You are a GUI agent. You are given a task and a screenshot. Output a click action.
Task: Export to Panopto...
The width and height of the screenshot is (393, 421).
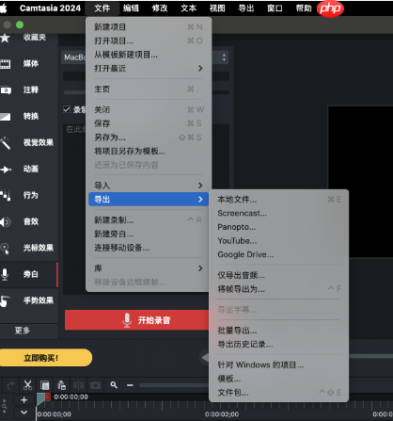click(x=279, y=227)
